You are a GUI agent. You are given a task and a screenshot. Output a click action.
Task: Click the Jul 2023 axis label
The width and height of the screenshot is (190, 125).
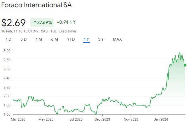click(x=76, y=119)
